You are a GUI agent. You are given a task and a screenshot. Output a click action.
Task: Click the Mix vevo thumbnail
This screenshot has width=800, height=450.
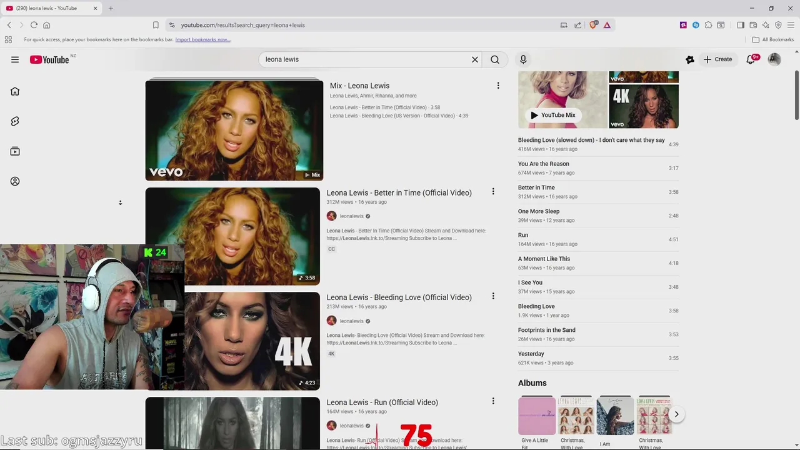(x=234, y=130)
